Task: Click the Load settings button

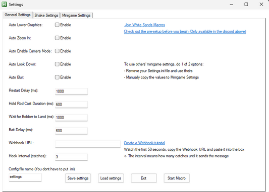Action: 111,178
